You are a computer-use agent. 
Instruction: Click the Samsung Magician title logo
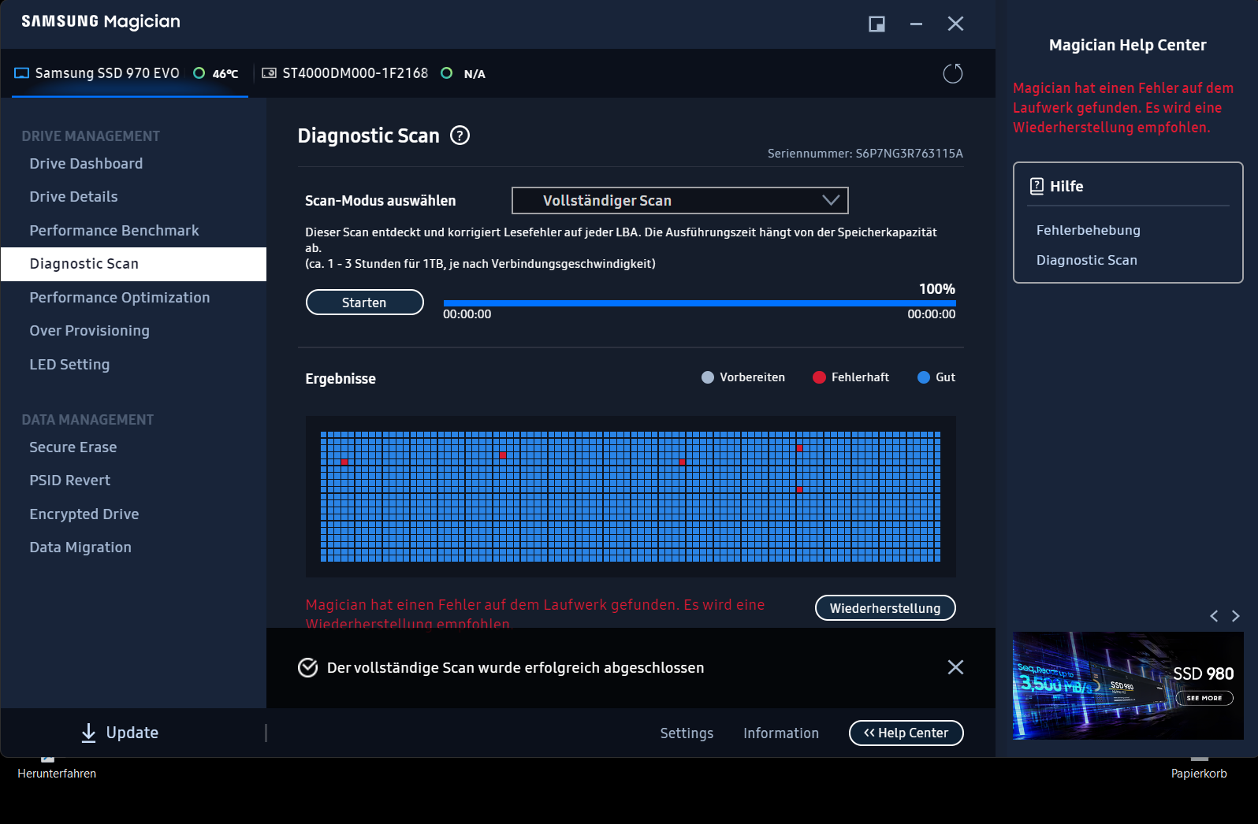(101, 22)
